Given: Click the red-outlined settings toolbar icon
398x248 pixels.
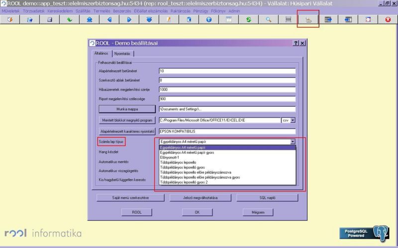Looking at the screenshot, I should click(x=308, y=19).
